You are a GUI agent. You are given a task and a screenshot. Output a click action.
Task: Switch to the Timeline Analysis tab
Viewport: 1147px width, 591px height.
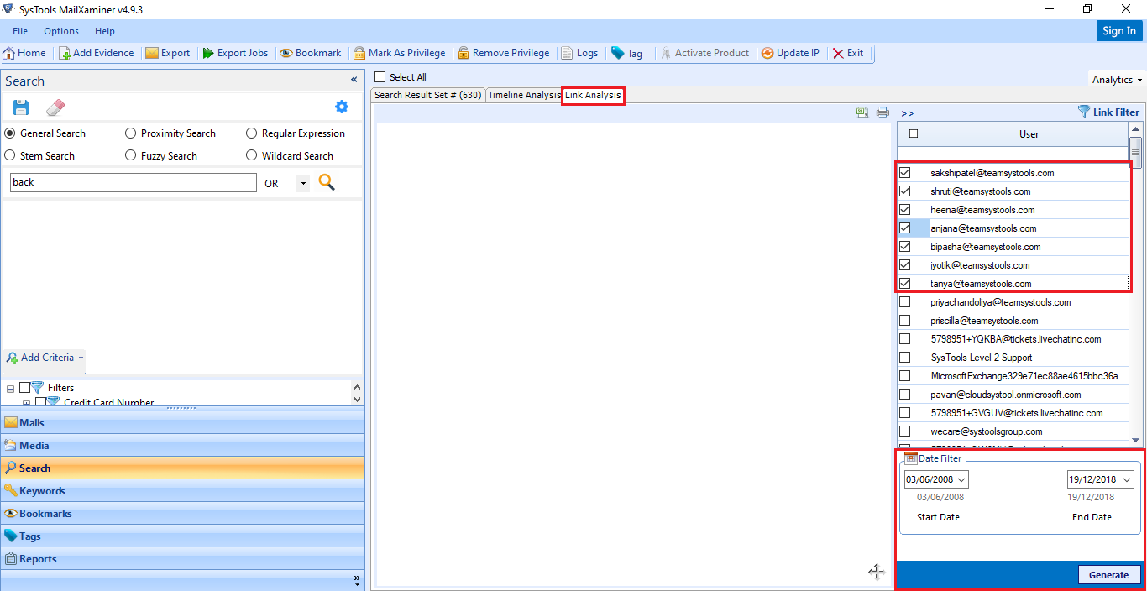pyautogui.click(x=524, y=95)
